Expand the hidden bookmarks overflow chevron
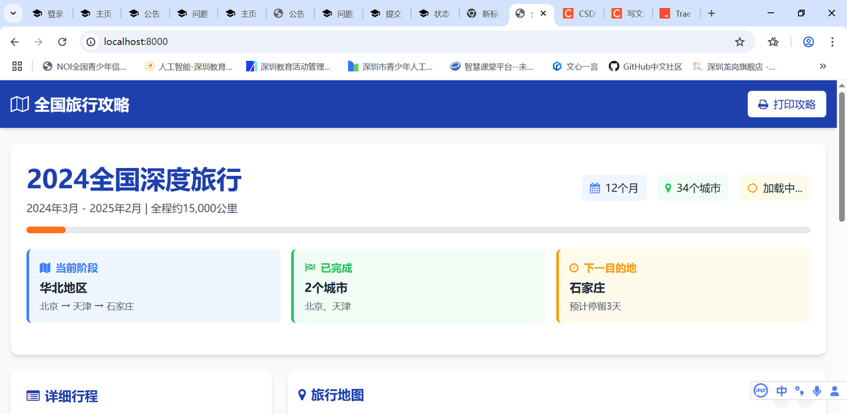This screenshot has height=414, width=847. pyautogui.click(x=823, y=65)
